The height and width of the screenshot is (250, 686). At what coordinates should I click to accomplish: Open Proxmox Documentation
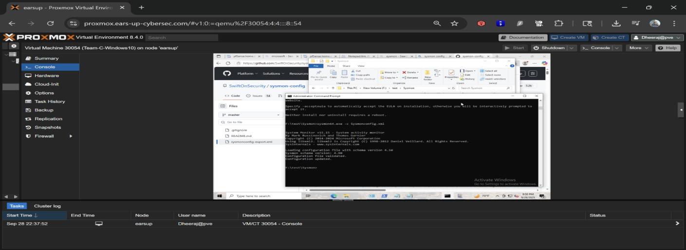pyautogui.click(x=522, y=37)
